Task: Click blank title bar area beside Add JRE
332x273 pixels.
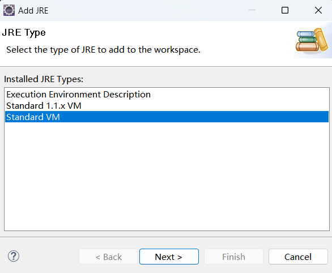Action: click(148, 10)
